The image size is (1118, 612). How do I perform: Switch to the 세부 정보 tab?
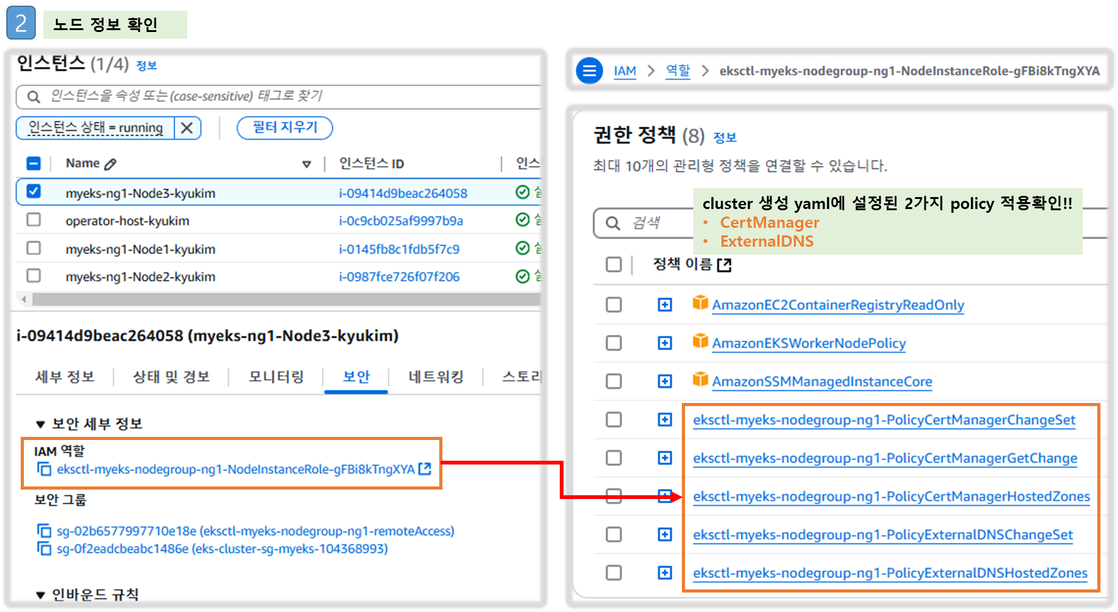(x=65, y=377)
